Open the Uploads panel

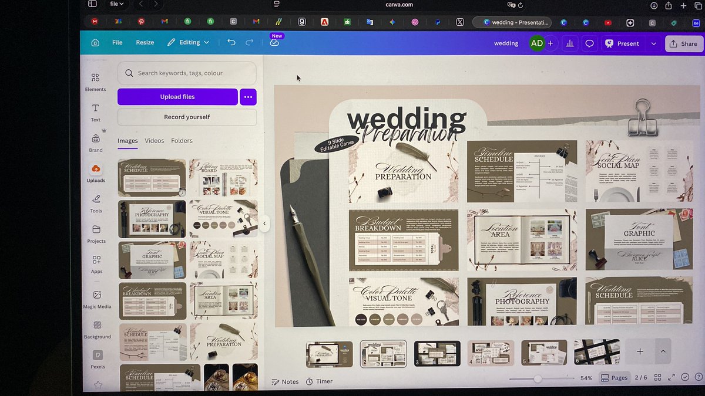click(95, 173)
